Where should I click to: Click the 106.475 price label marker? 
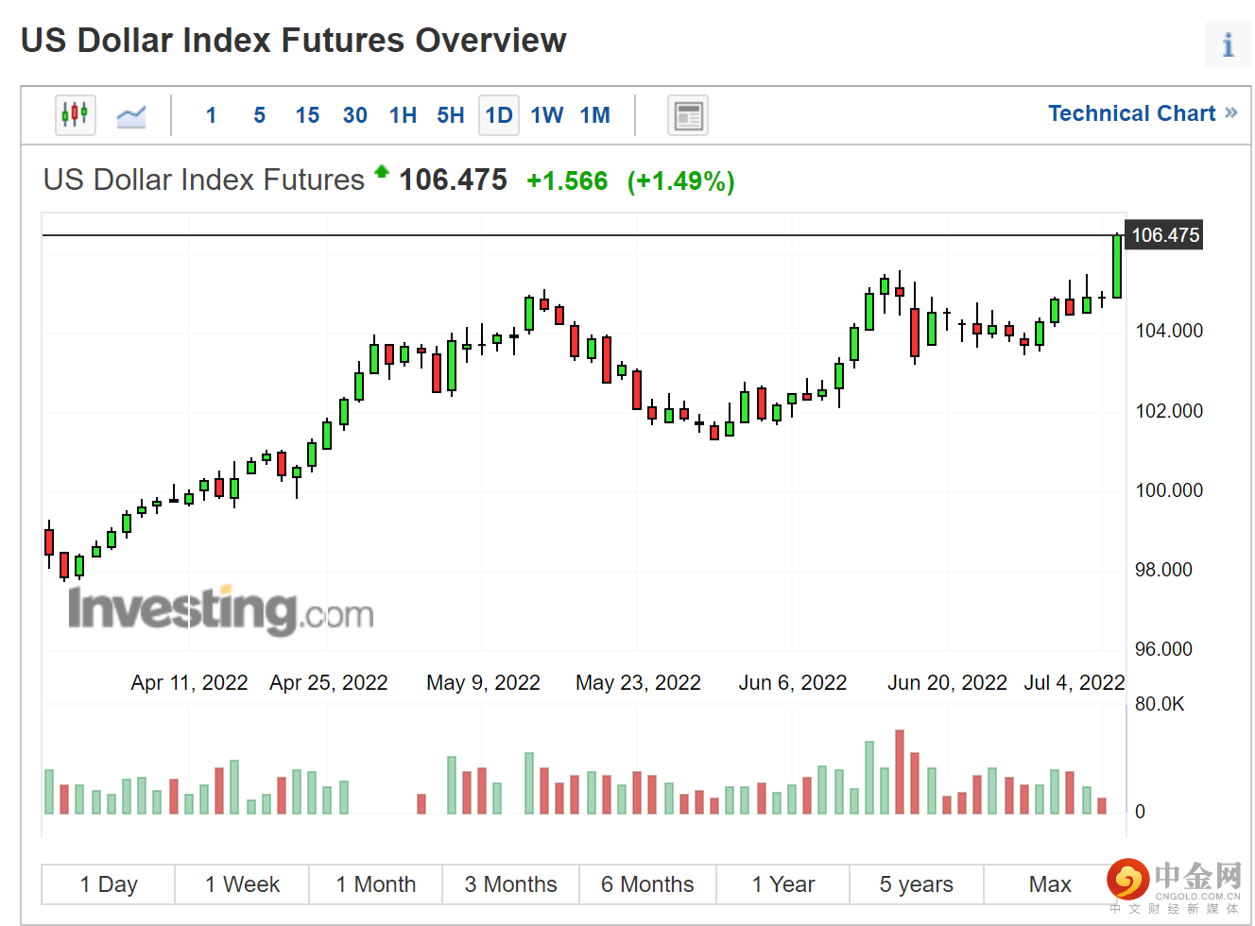1164,235
